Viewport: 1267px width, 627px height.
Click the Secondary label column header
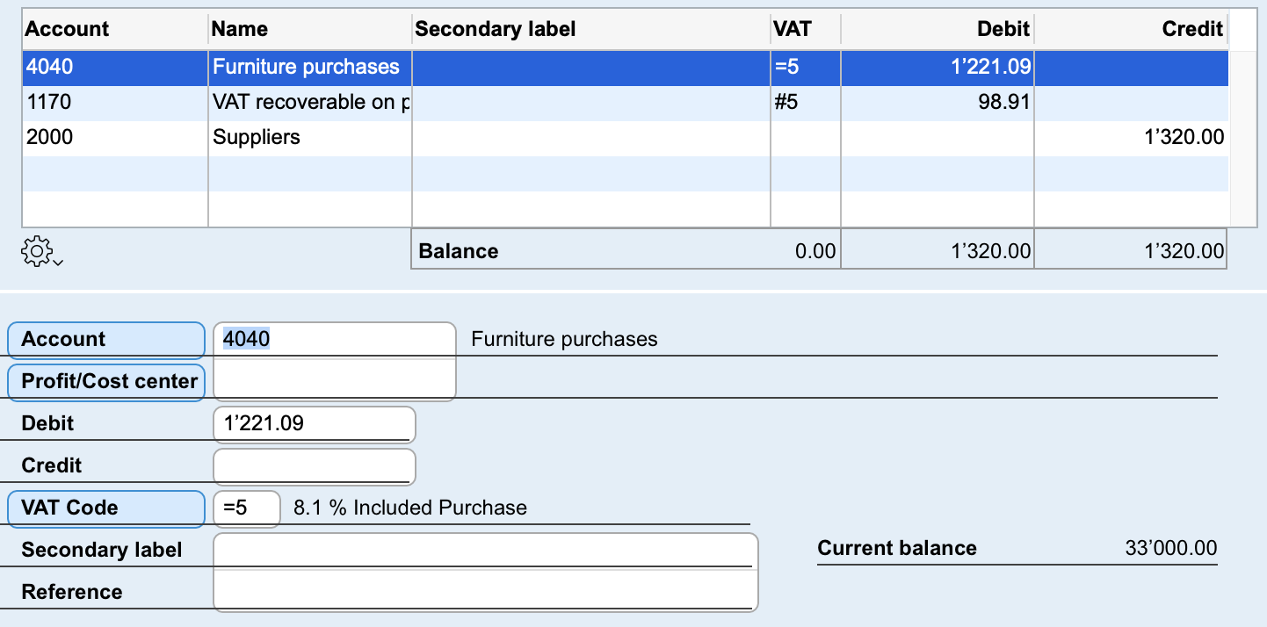591,29
